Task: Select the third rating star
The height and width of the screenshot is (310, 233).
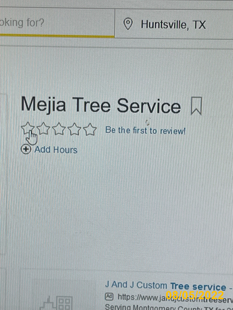Action: 59,129
